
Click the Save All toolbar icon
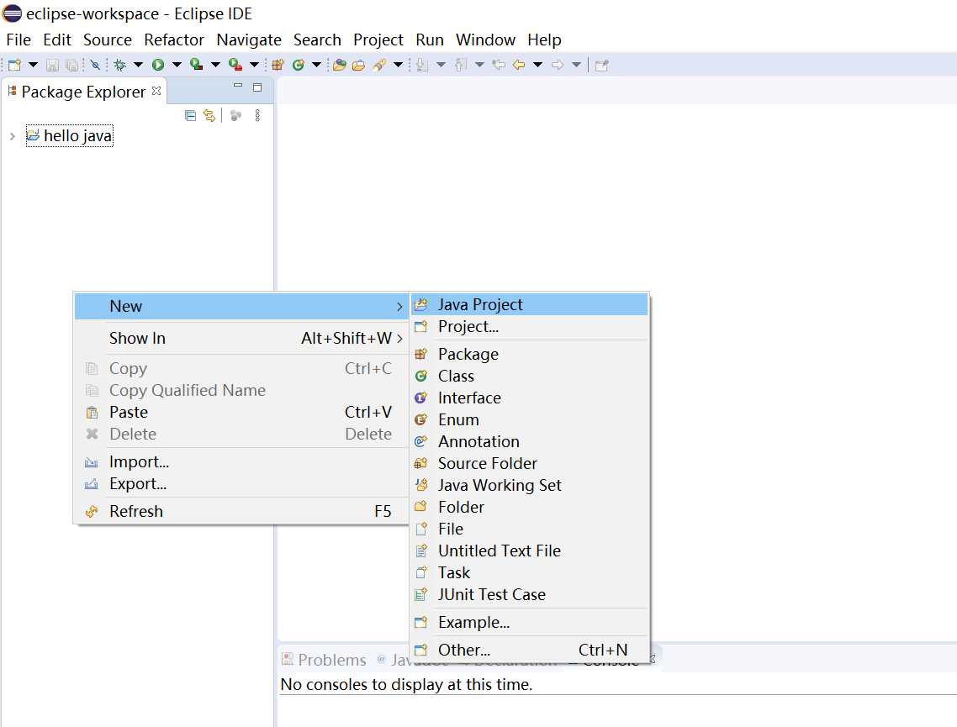click(x=72, y=65)
